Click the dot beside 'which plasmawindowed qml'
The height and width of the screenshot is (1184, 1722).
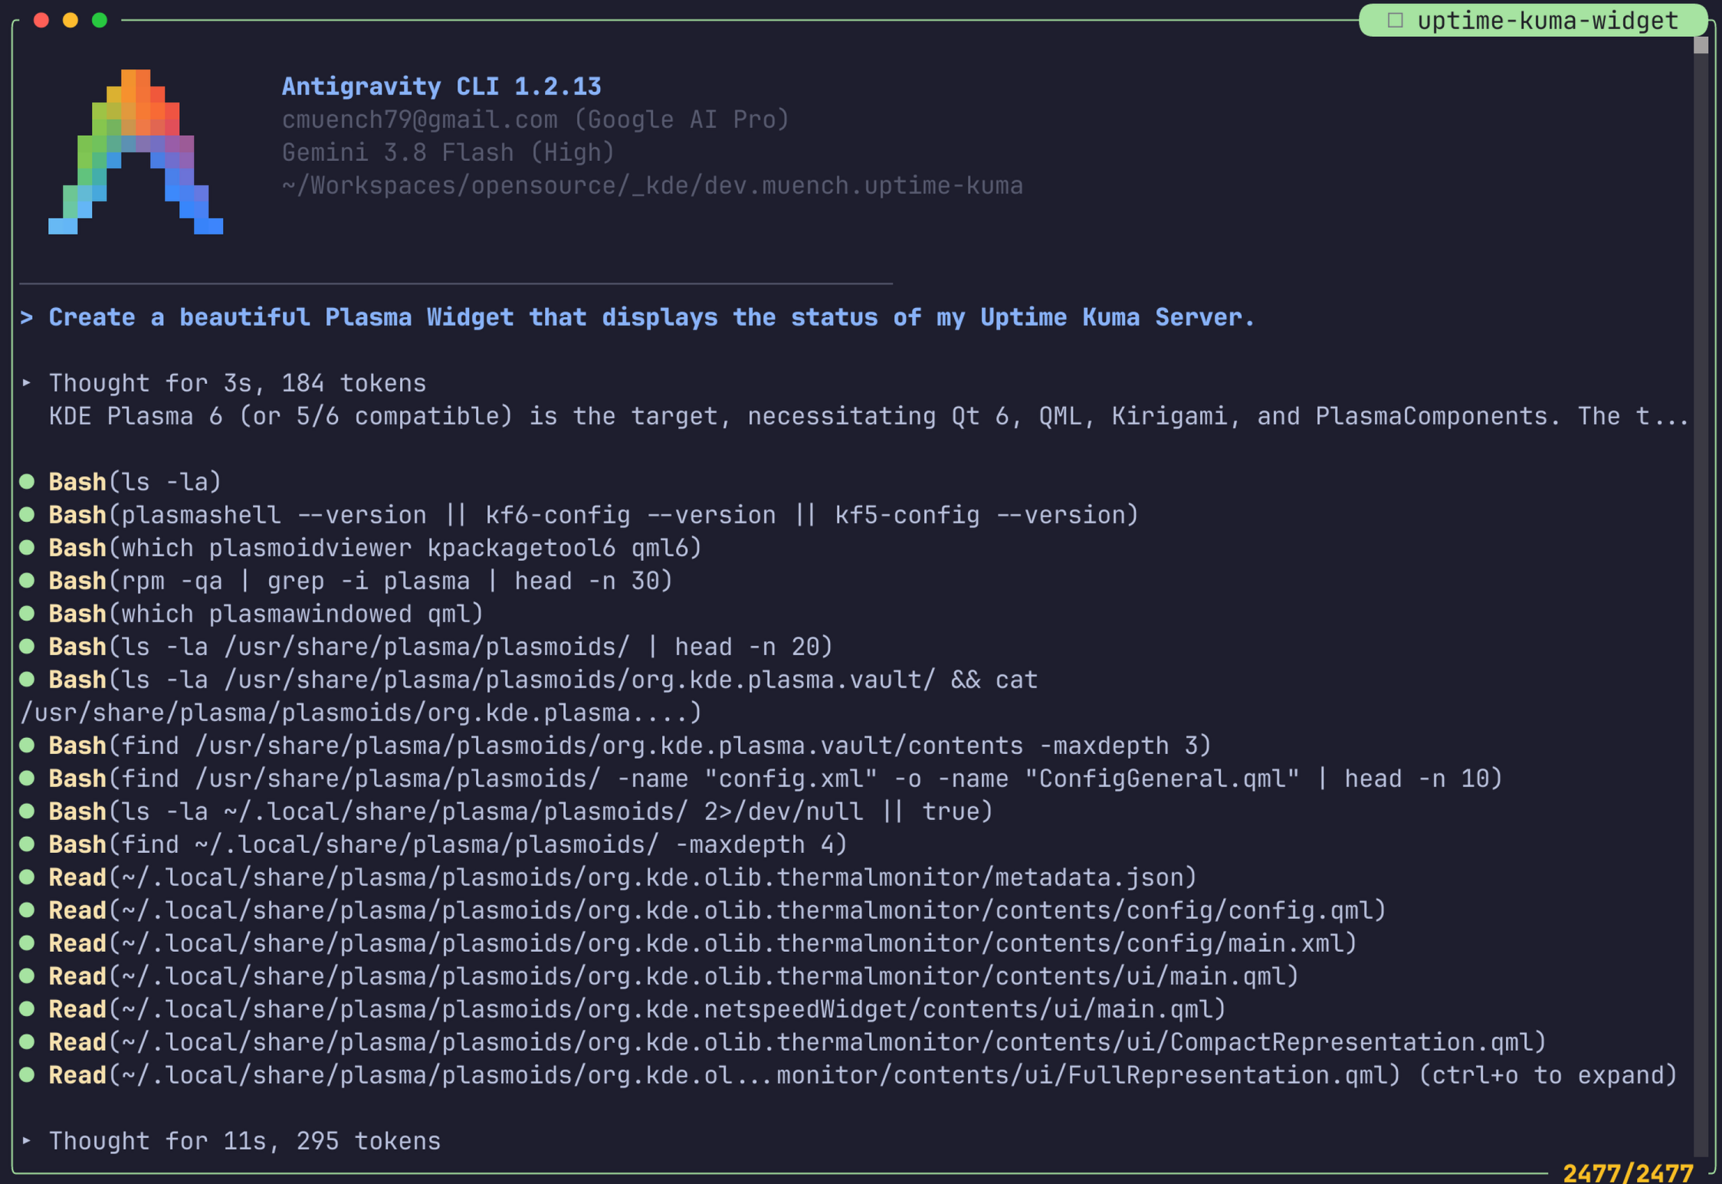pos(28,613)
